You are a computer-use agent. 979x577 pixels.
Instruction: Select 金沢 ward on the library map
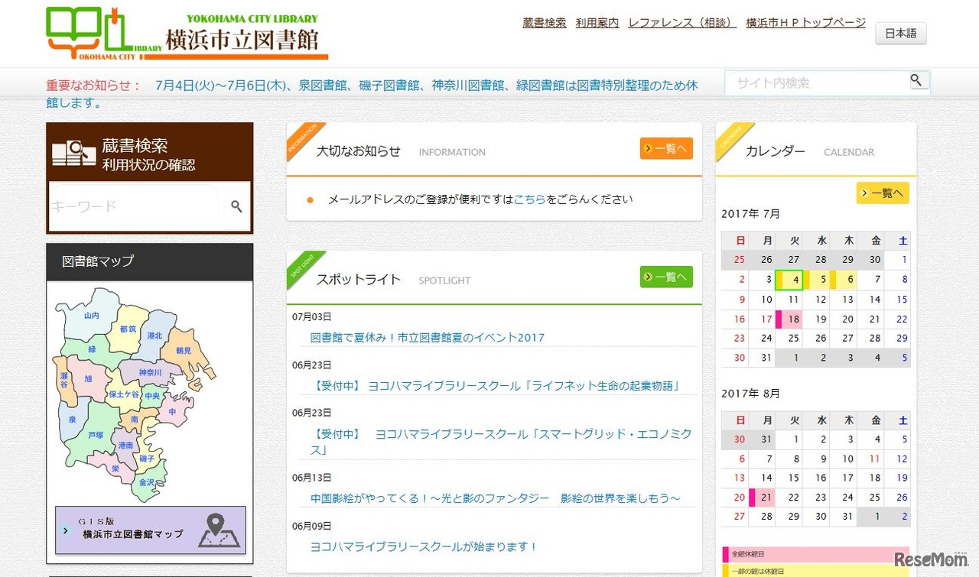tap(147, 483)
